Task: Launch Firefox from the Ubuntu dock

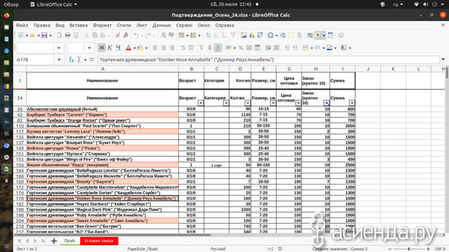Action: pos(6,15)
